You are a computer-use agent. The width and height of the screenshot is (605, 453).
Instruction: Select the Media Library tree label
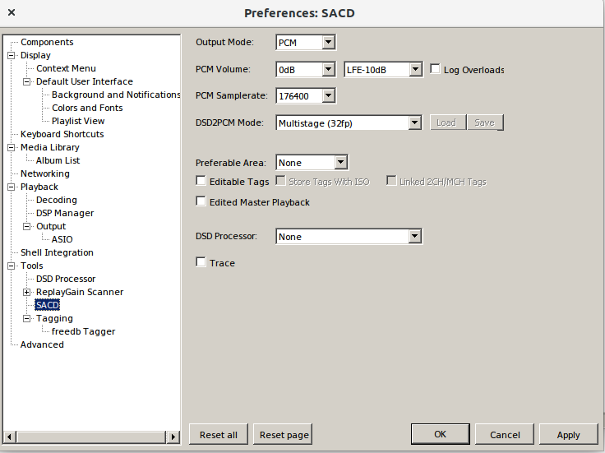tap(50, 147)
